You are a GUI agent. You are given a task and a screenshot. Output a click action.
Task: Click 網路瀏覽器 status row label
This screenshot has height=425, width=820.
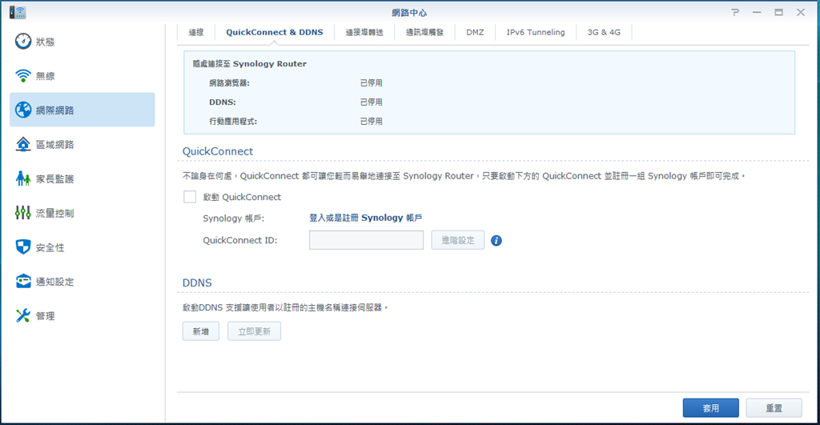[x=230, y=83]
